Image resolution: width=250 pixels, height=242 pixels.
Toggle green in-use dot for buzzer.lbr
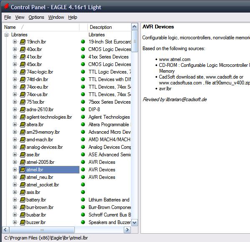[83, 222]
